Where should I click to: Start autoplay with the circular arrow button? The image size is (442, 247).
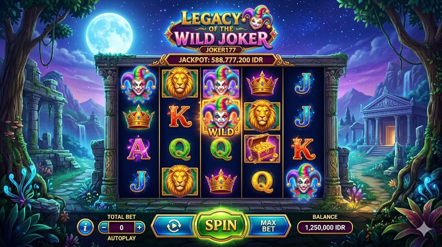click(174, 226)
